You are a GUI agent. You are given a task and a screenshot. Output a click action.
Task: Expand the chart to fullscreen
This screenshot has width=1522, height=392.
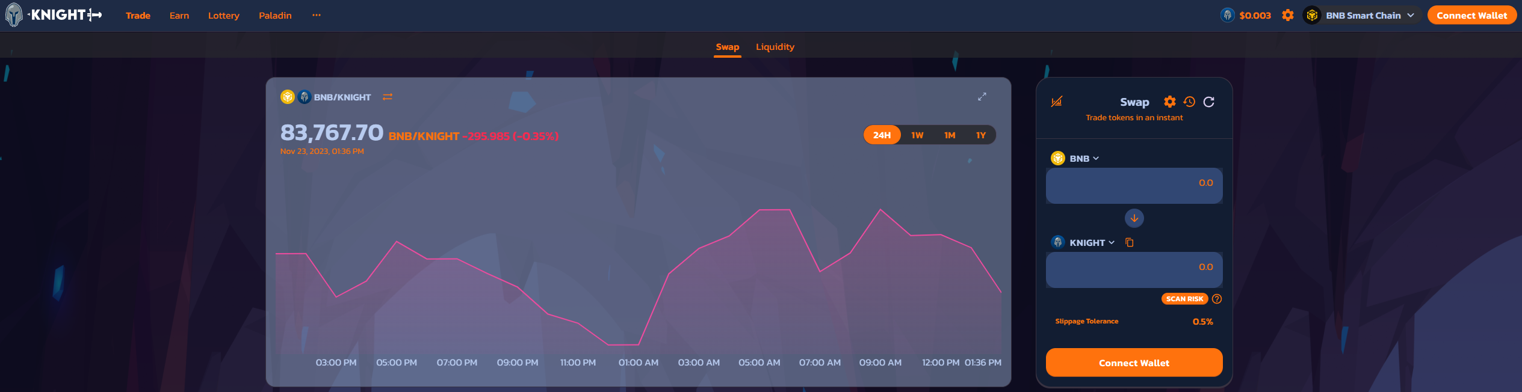pos(982,96)
